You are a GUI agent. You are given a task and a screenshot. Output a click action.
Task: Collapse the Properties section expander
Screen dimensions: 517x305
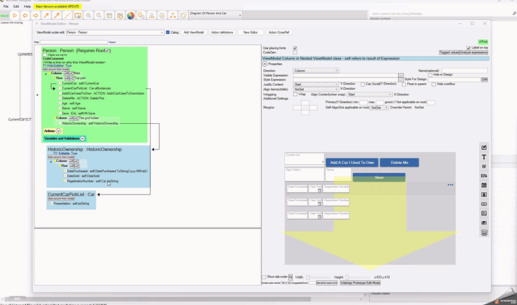[x=265, y=64]
